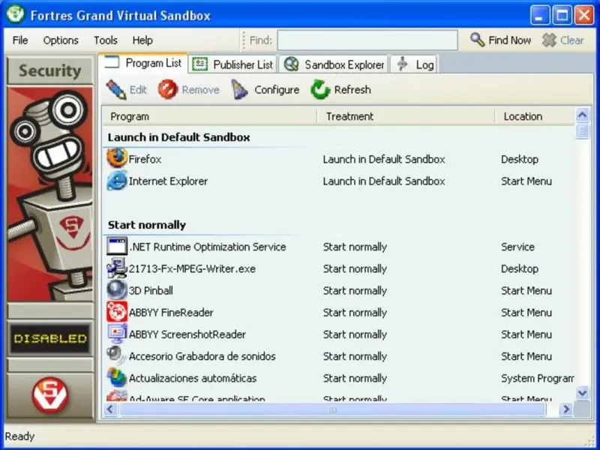This screenshot has height=450, width=600.
Task: Switch to the Publisher List tab
Action: pos(232,64)
